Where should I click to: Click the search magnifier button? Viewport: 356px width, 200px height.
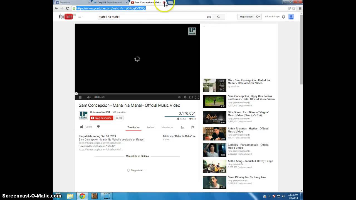pyautogui.click(x=218, y=17)
